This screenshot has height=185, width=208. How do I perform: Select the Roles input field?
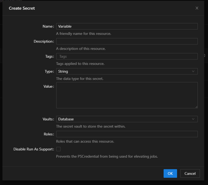[x=127, y=134]
